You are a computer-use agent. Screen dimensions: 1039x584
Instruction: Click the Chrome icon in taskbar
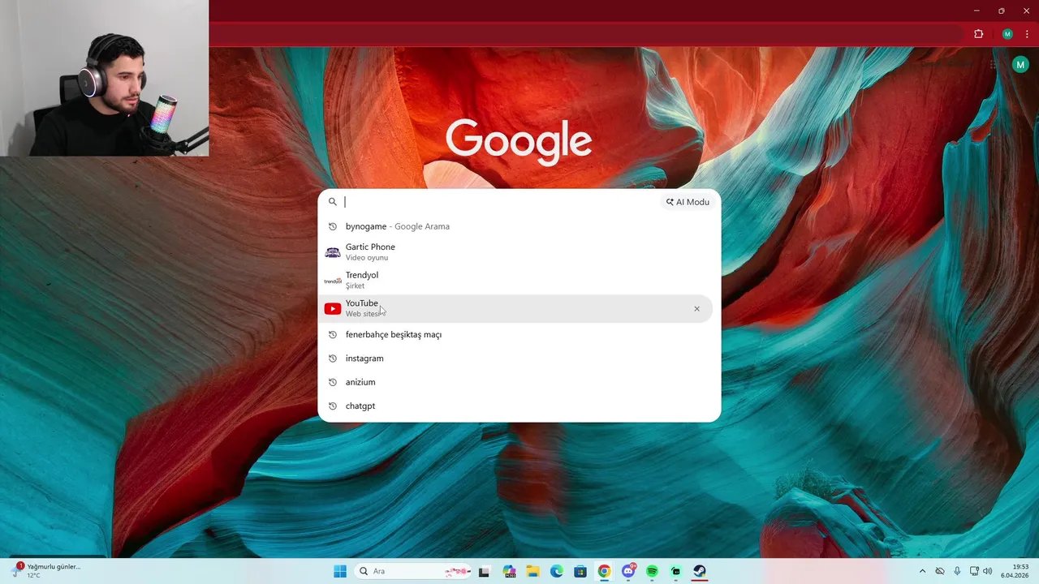pyautogui.click(x=604, y=571)
